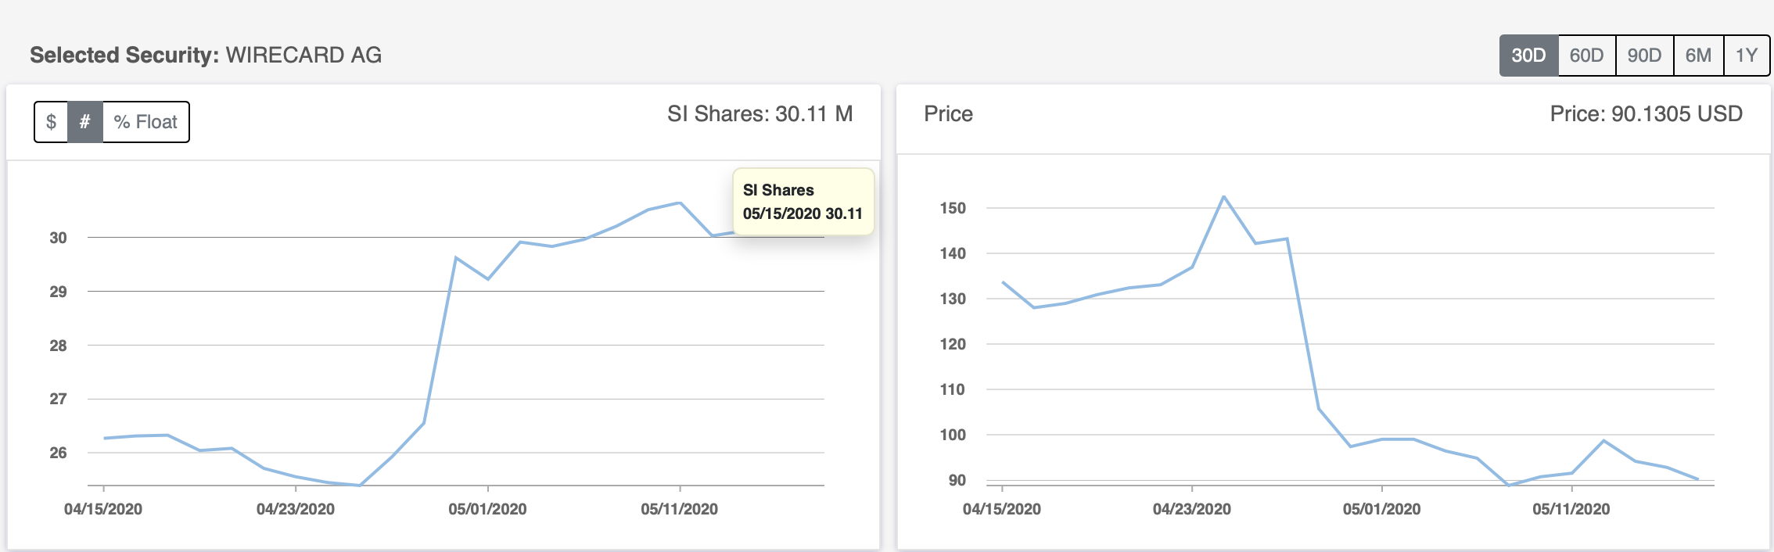
Task: Switch to the 90D time range
Action: point(1644,56)
